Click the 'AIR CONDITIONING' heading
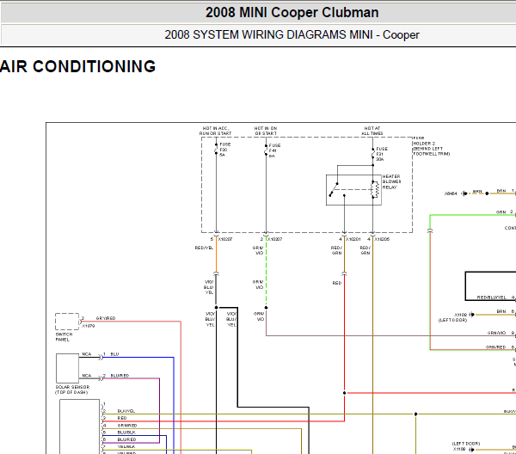The width and height of the screenshot is (516, 454). point(77,66)
